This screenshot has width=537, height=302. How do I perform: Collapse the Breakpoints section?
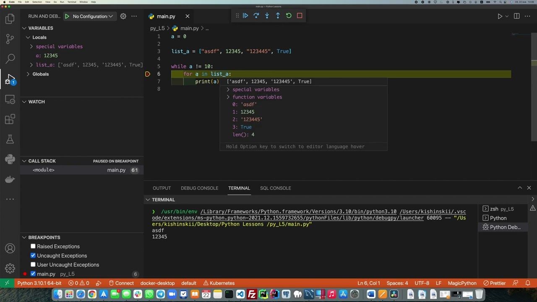82,237
